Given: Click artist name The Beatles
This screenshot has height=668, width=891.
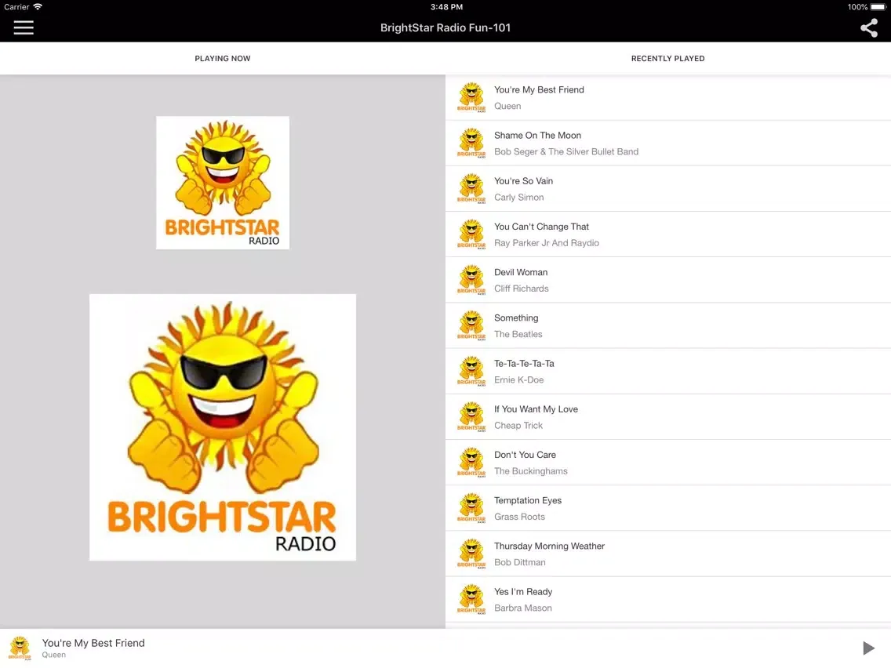Looking at the screenshot, I should click(518, 334).
